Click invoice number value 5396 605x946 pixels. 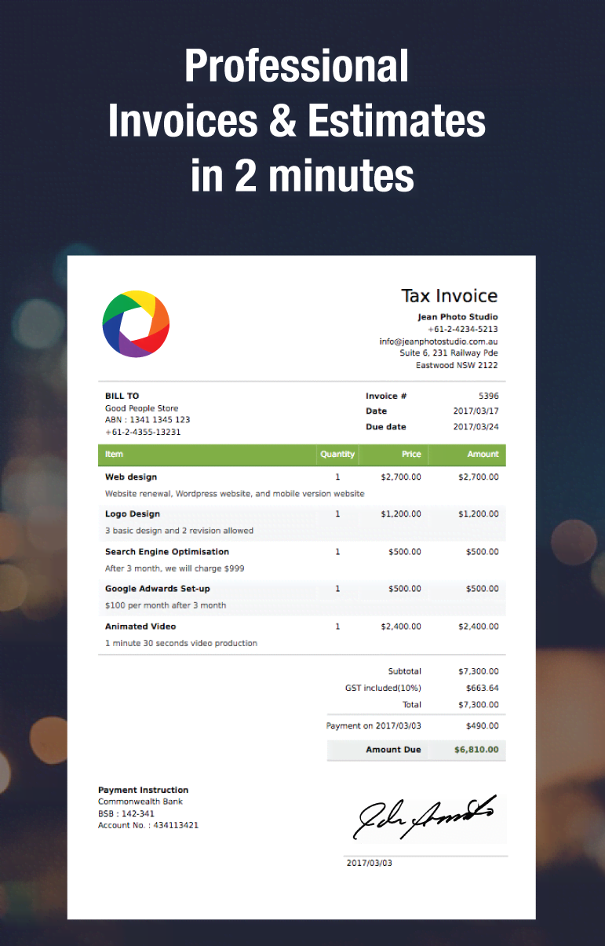coord(489,396)
